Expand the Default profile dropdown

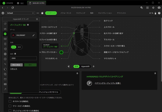tap(20, 13)
